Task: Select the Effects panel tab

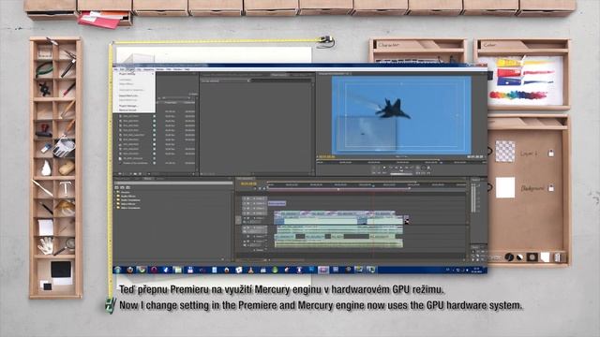Action: click(148, 179)
